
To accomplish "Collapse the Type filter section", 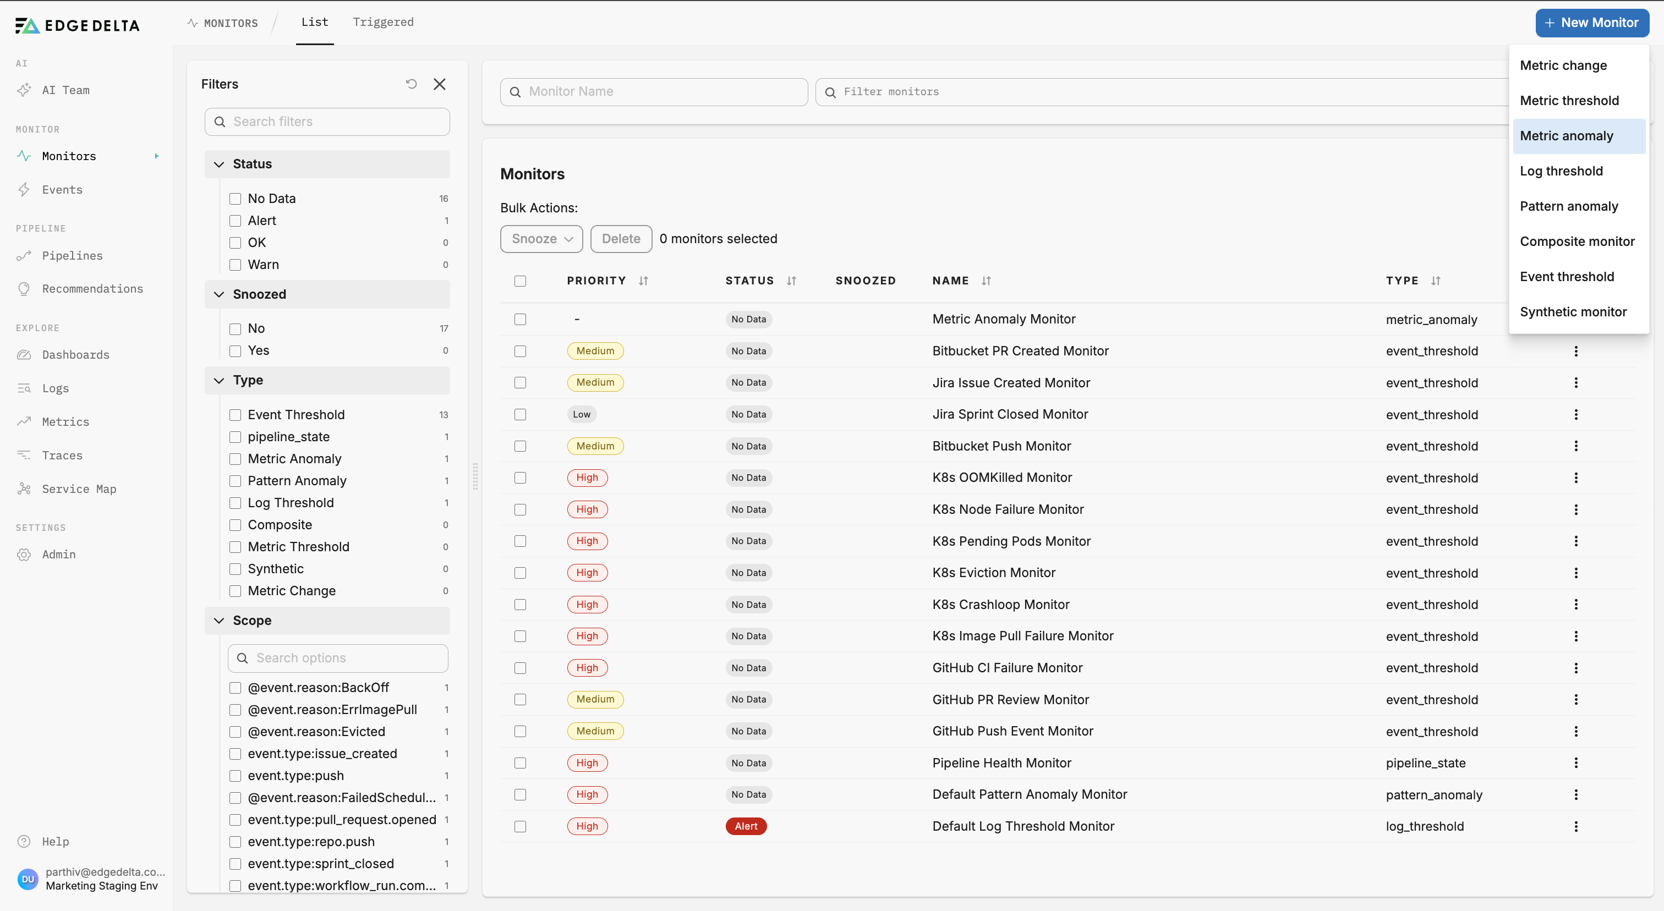I will (327, 380).
